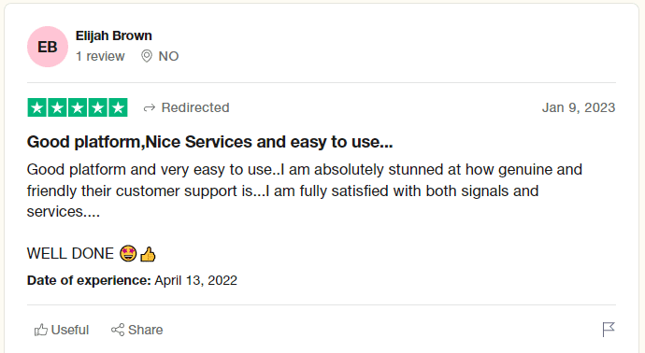Share this review
Image resolution: width=645 pixels, height=353 pixels.
pos(137,330)
